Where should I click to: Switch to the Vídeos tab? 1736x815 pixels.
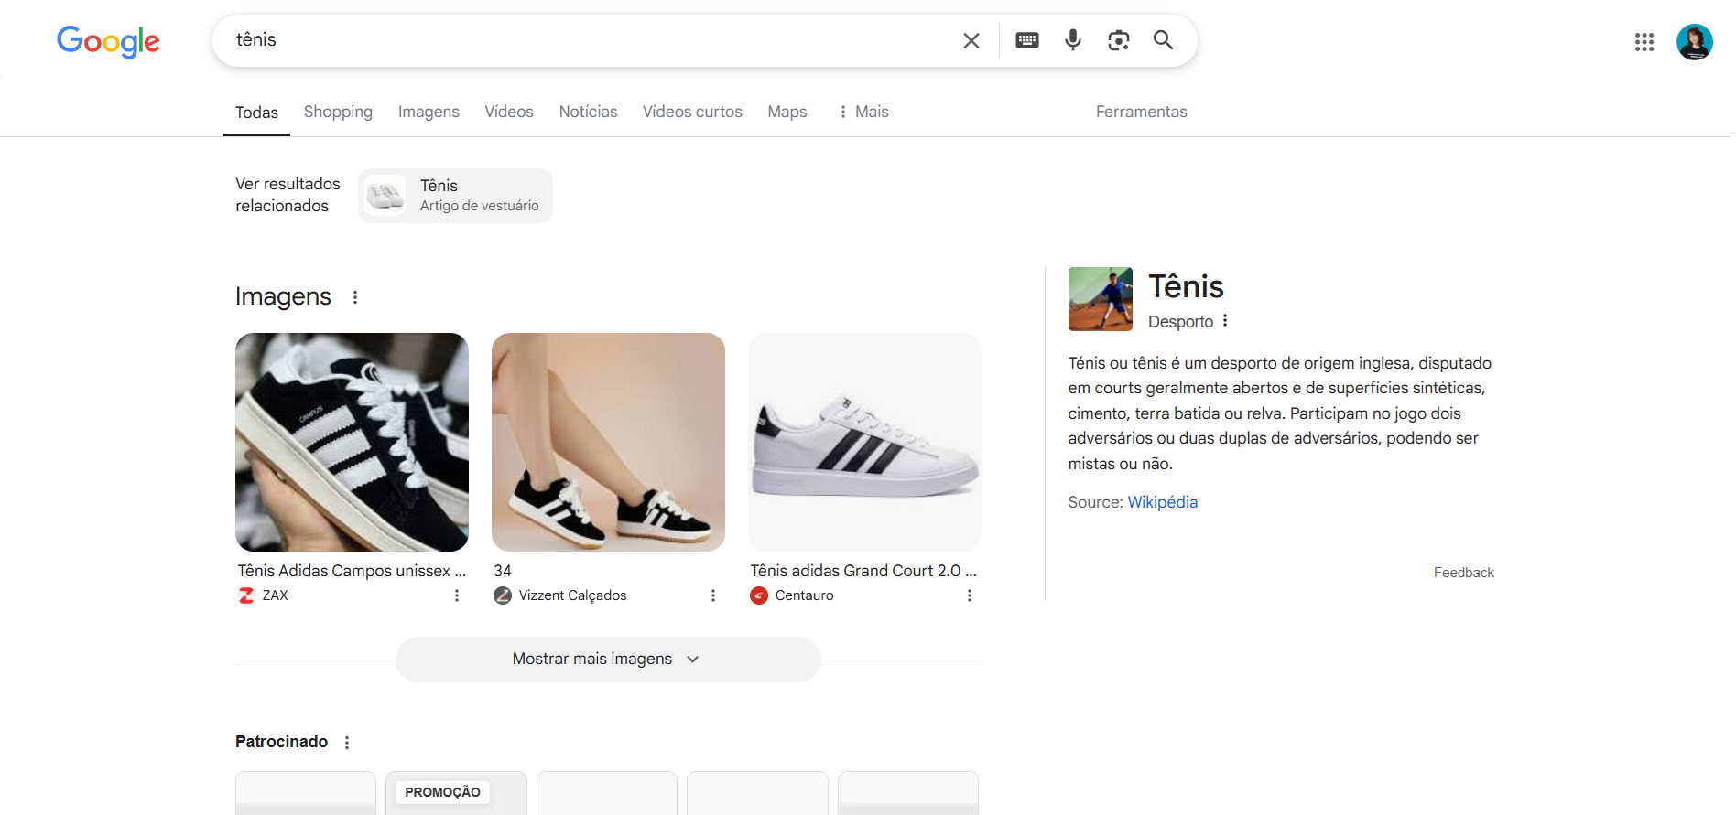(509, 112)
